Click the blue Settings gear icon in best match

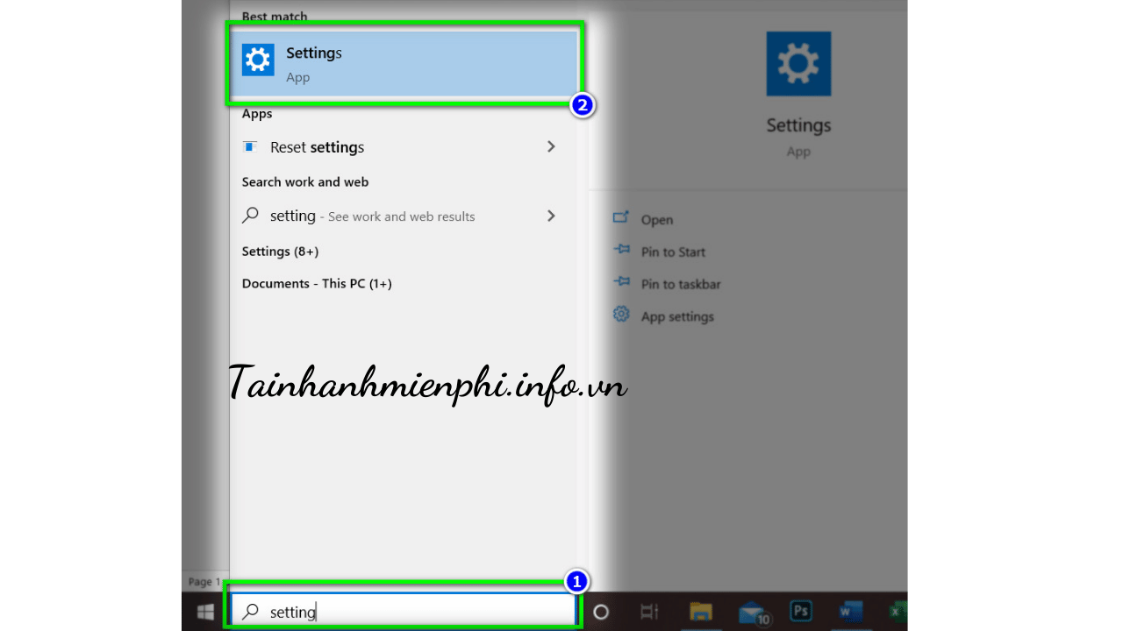258,60
